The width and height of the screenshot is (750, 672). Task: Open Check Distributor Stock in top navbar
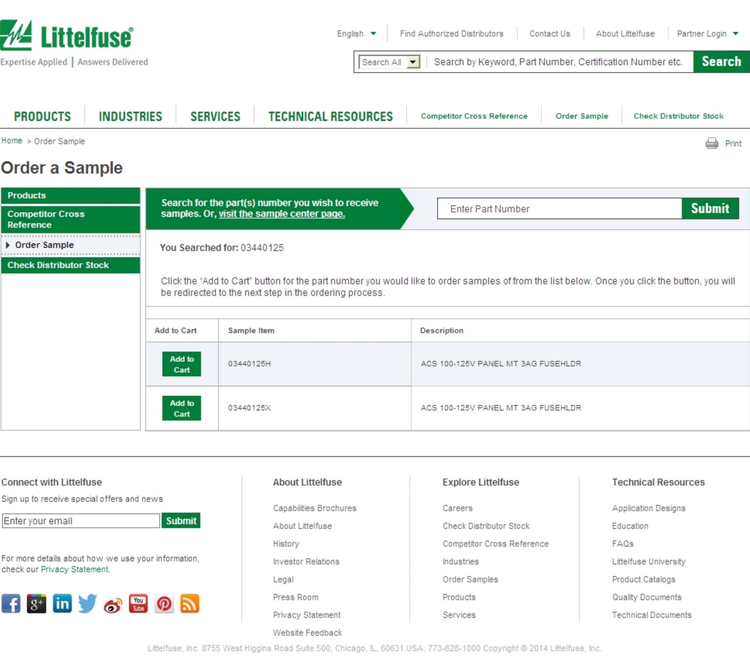coord(678,116)
